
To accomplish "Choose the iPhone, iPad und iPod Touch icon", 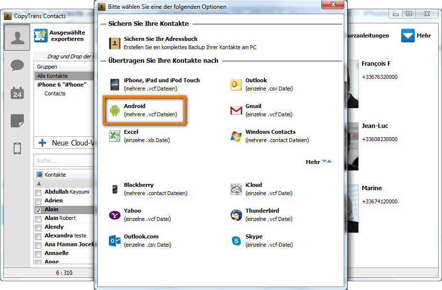I will click(x=115, y=84).
